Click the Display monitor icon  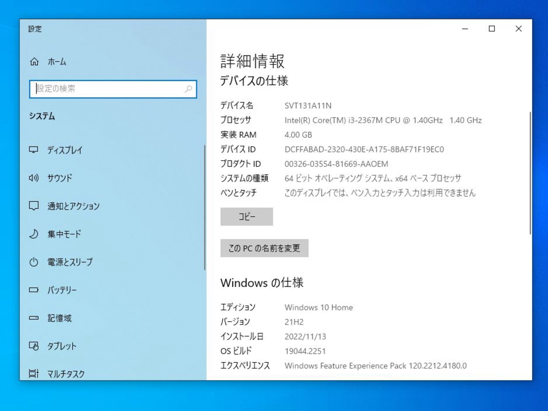[33, 150]
